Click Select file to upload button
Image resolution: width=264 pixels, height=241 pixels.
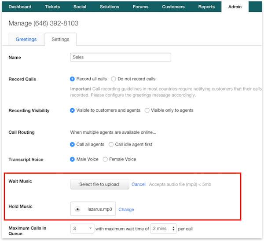click(x=100, y=184)
